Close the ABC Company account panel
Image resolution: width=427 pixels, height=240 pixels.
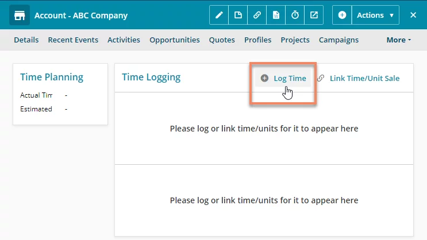tap(413, 15)
